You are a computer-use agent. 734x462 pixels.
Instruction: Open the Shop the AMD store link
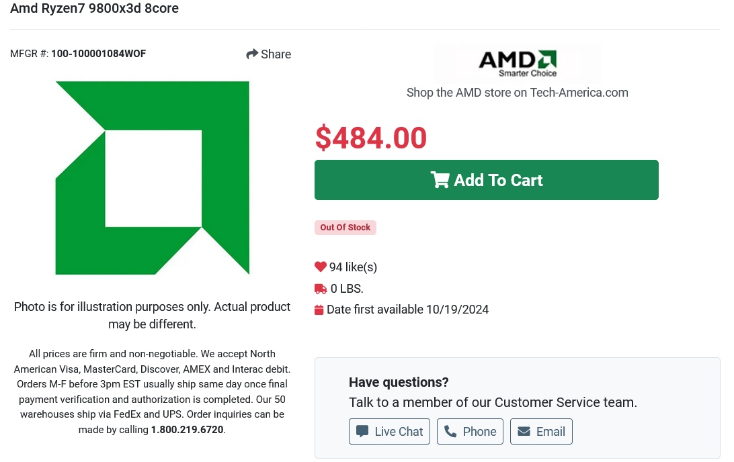[517, 93]
